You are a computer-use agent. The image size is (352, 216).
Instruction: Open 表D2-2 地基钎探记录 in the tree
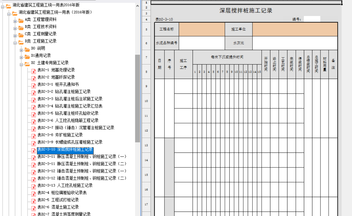click(56, 77)
